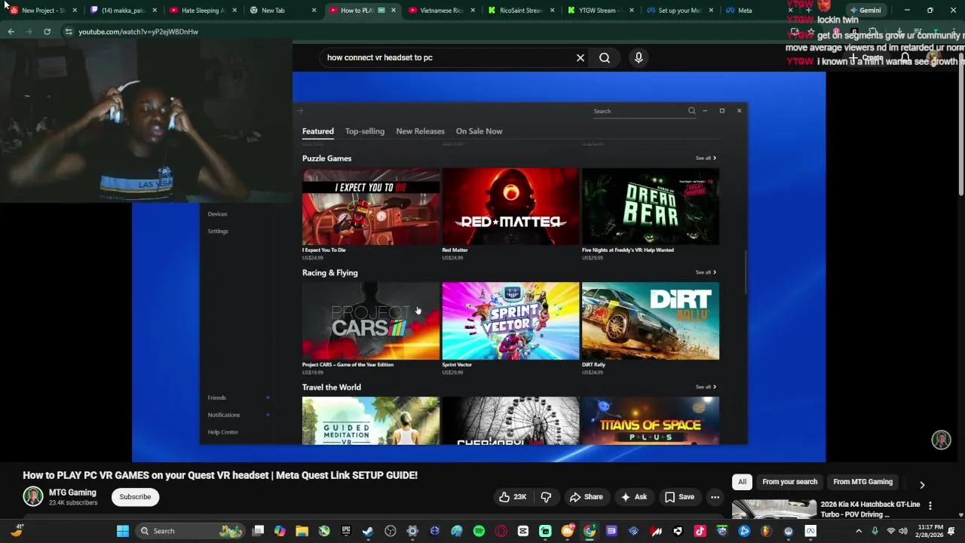Open Devices in the Oculus sidebar

[x=217, y=214]
